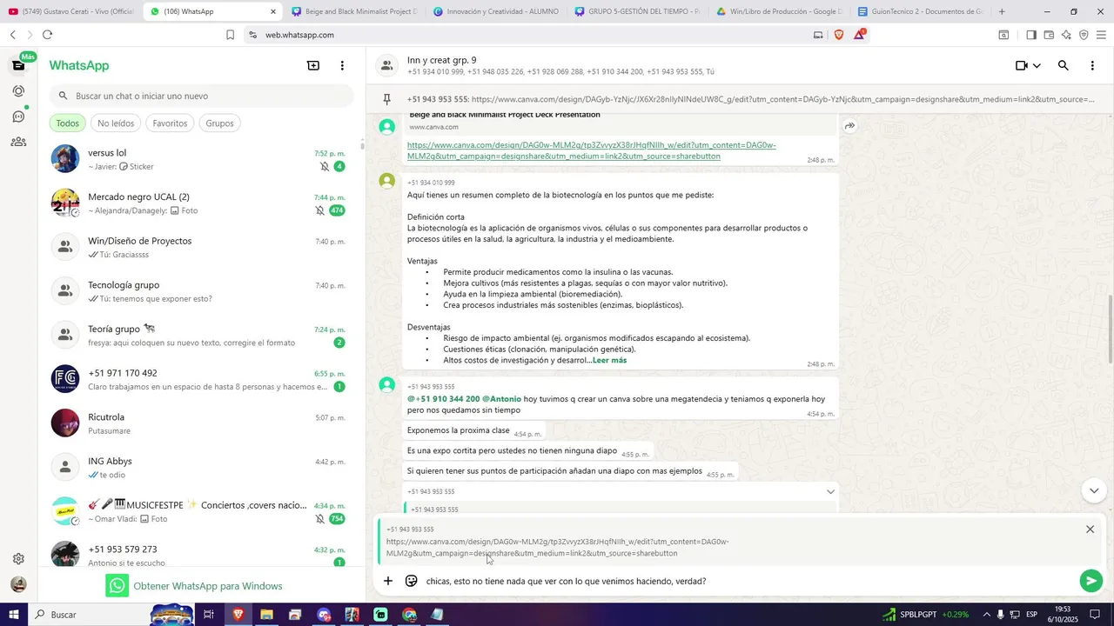This screenshot has width=1114, height=626.
Task: Switch to Gustavo Cerati YouTube tab
Action: (x=71, y=11)
